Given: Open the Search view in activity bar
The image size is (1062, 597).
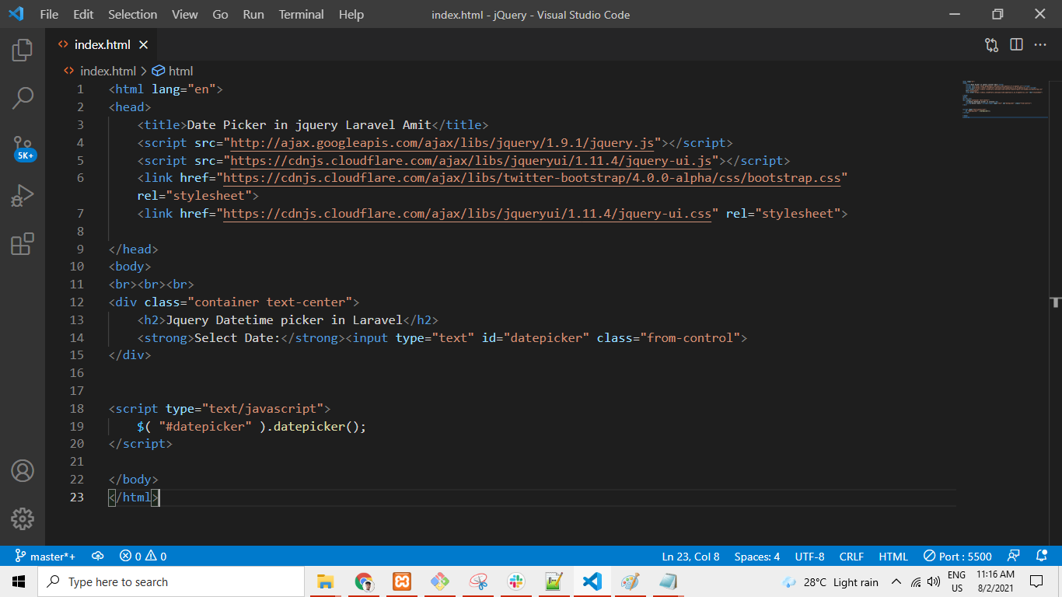Looking at the screenshot, I should [23, 98].
